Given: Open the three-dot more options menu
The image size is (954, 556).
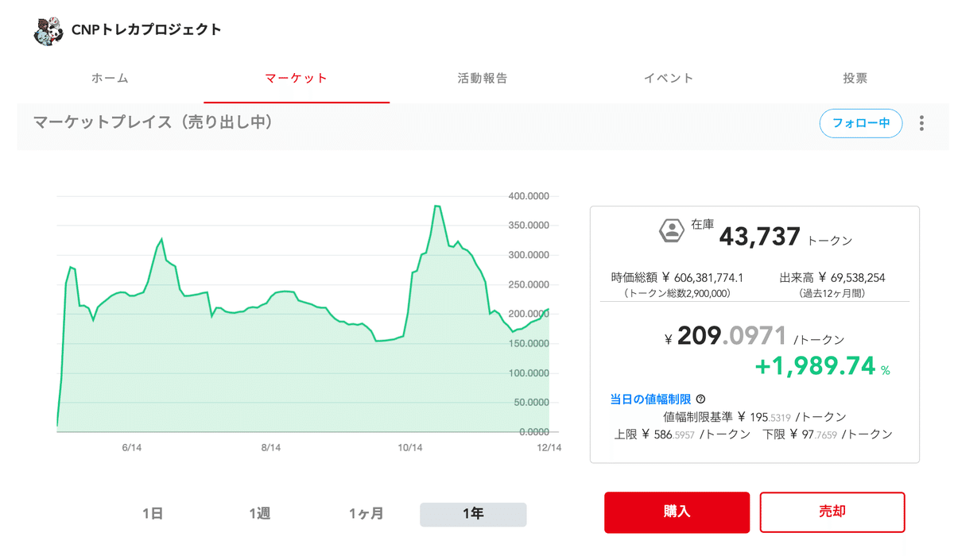Looking at the screenshot, I should pyautogui.click(x=921, y=123).
